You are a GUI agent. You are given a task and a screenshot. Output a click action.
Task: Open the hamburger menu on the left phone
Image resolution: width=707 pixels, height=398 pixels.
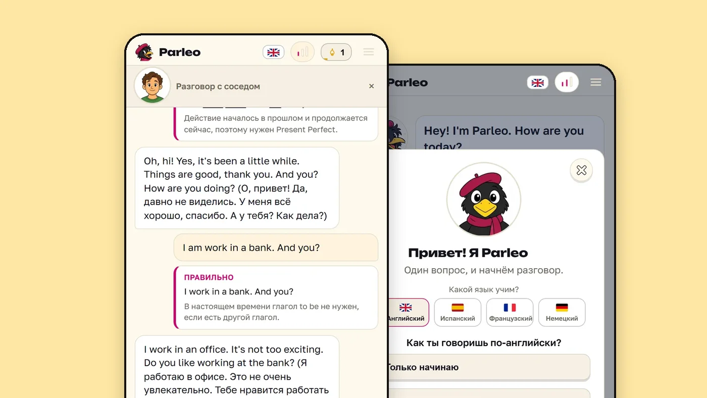[x=369, y=52]
